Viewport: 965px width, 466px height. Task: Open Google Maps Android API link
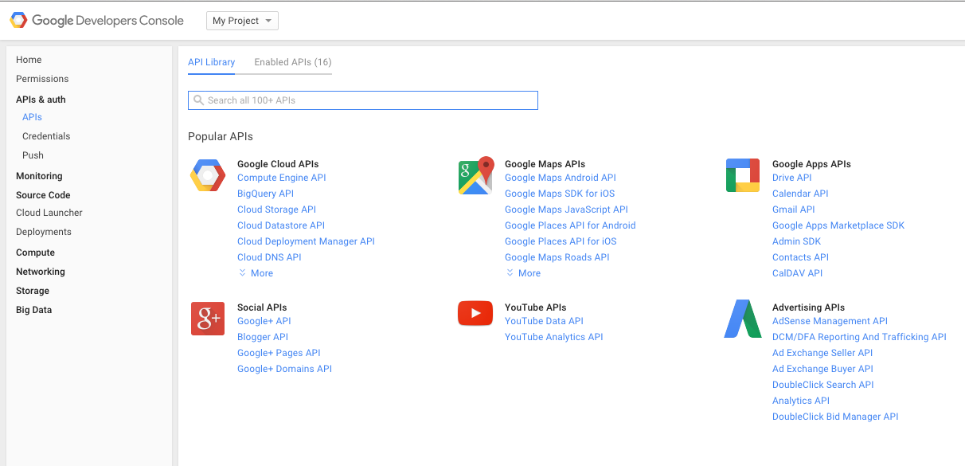click(x=561, y=178)
